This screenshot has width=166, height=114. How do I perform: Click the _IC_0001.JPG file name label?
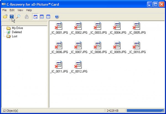coord(59,33)
